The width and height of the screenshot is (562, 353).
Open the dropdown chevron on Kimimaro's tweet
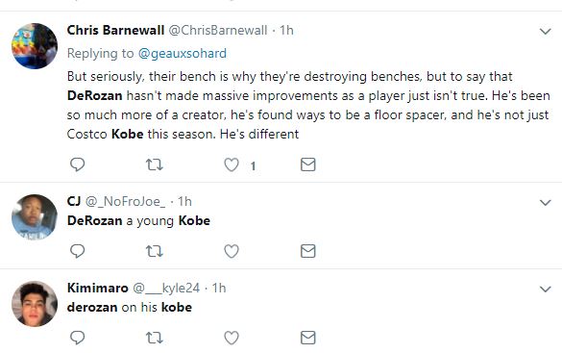(545, 290)
